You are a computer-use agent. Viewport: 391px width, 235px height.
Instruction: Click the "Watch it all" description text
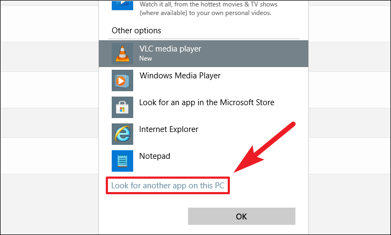(x=208, y=9)
